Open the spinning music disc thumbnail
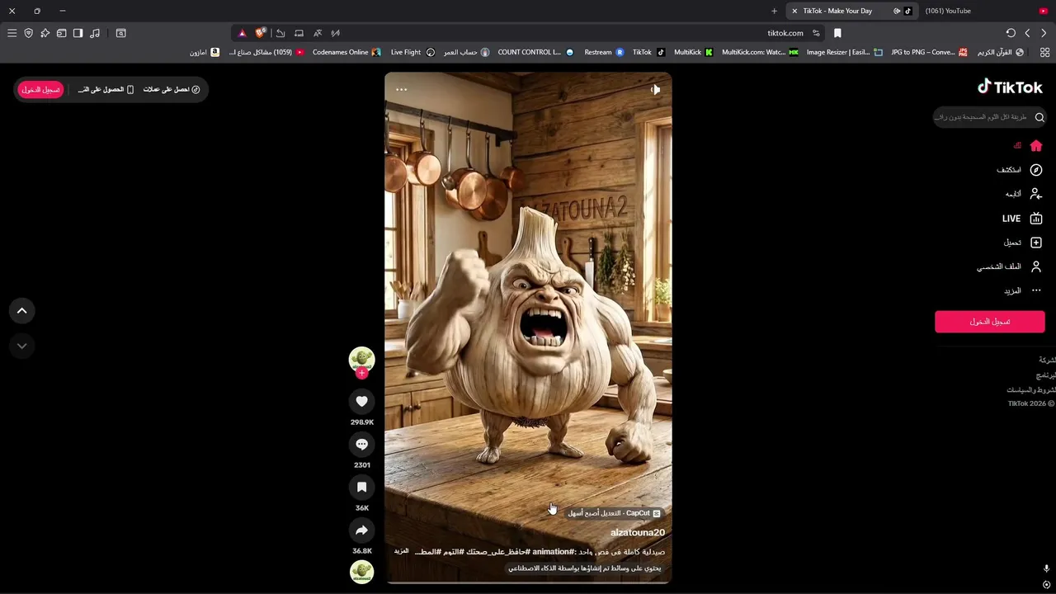 (361, 572)
